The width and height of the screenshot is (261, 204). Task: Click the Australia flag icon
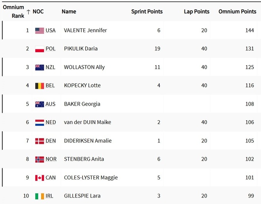[40, 104]
